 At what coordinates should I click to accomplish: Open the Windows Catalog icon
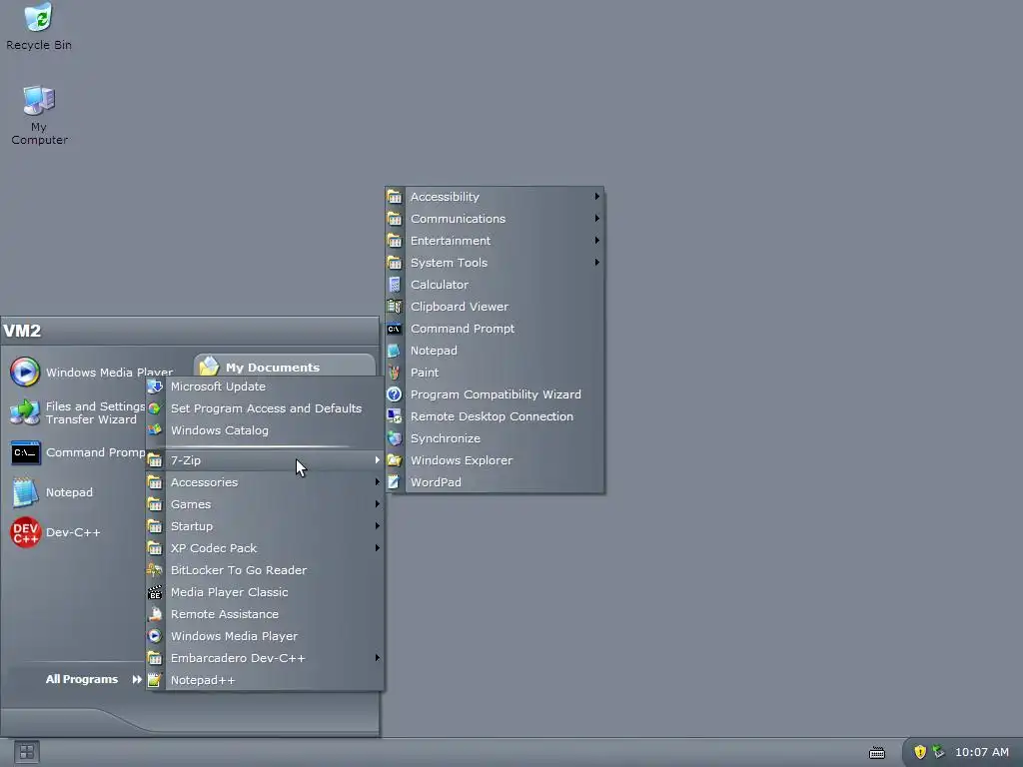pyautogui.click(x=155, y=430)
